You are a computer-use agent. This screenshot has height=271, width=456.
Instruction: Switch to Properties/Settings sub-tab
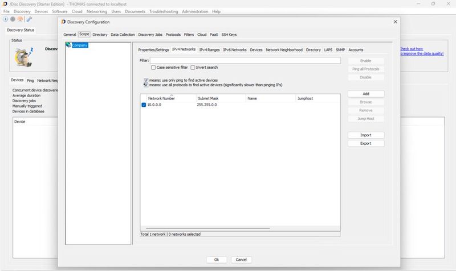coord(153,50)
